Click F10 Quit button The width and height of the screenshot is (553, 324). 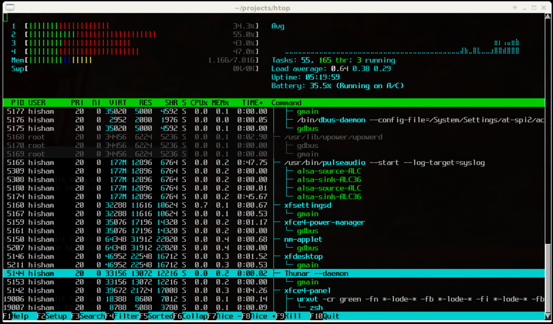click(325, 316)
